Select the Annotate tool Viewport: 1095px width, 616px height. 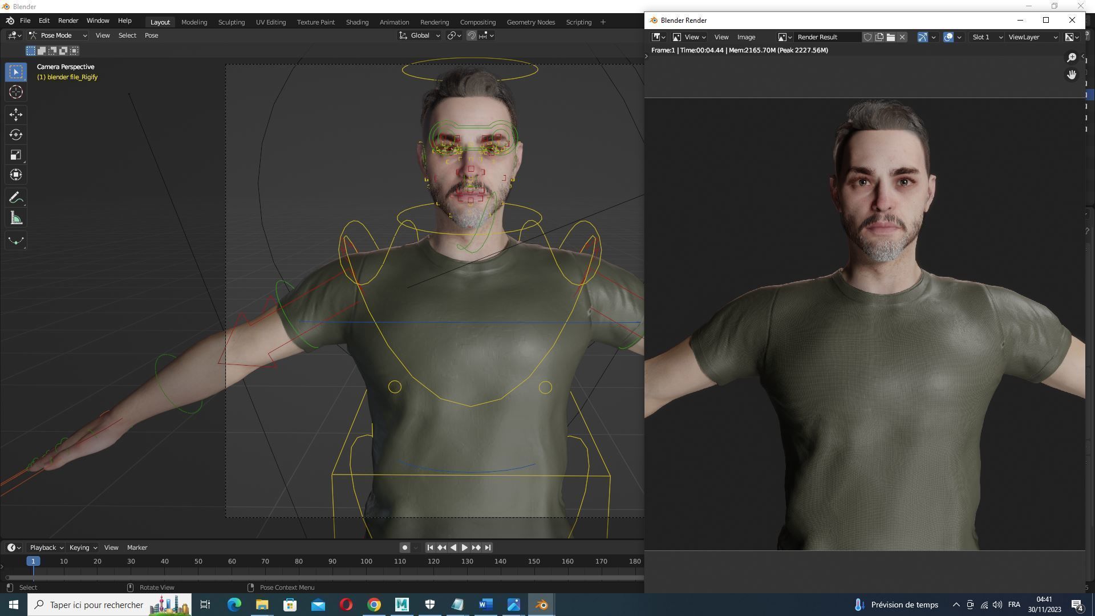click(16, 198)
